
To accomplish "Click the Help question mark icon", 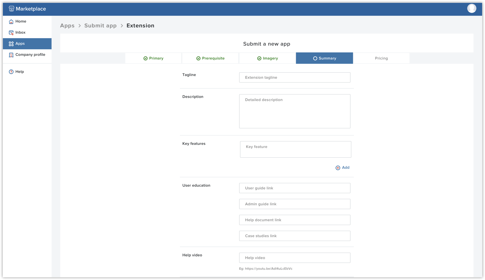I will tap(11, 72).
